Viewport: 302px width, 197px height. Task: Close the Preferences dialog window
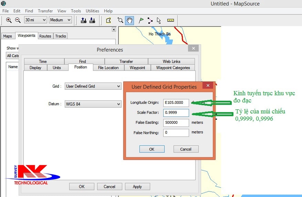pyautogui.click(x=194, y=48)
